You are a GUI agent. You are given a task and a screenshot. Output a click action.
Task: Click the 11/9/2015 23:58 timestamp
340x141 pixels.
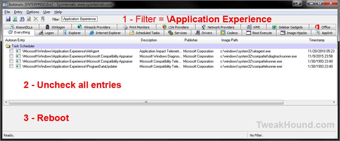coord(320,56)
